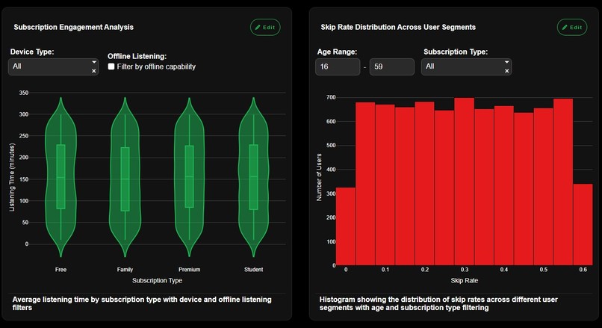The height and width of the screenshot is (328, 602).
Task: Click the '0.5' x-axis tick on histogram
Action: (x=543, y=270)
